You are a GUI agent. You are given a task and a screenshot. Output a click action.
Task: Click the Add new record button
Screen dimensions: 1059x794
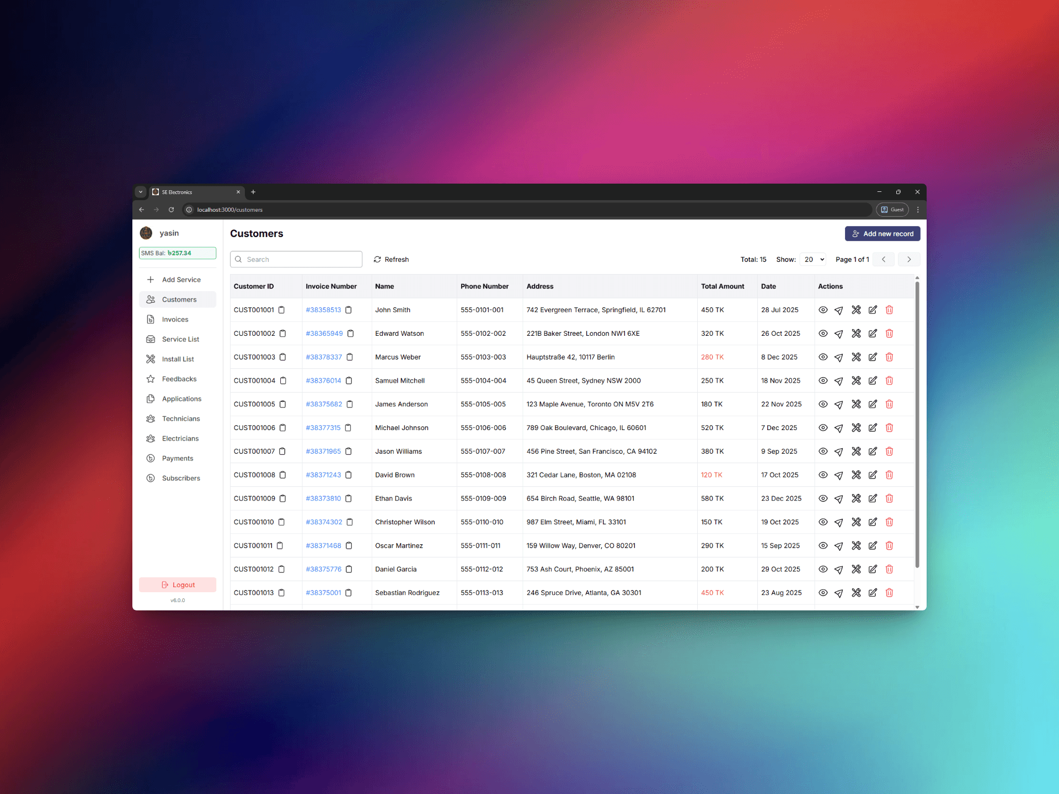tap(882, 233)
